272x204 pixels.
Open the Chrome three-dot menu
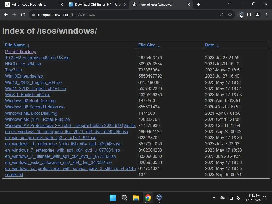click(x=266, y=15)
